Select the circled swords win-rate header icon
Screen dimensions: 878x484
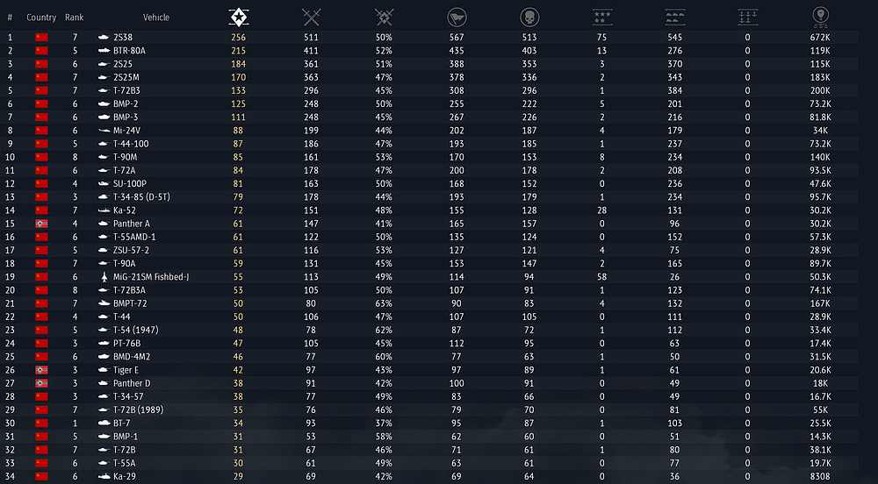[x=384, y=17]
